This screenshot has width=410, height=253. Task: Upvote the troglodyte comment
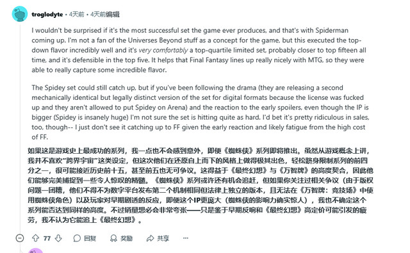36,238
